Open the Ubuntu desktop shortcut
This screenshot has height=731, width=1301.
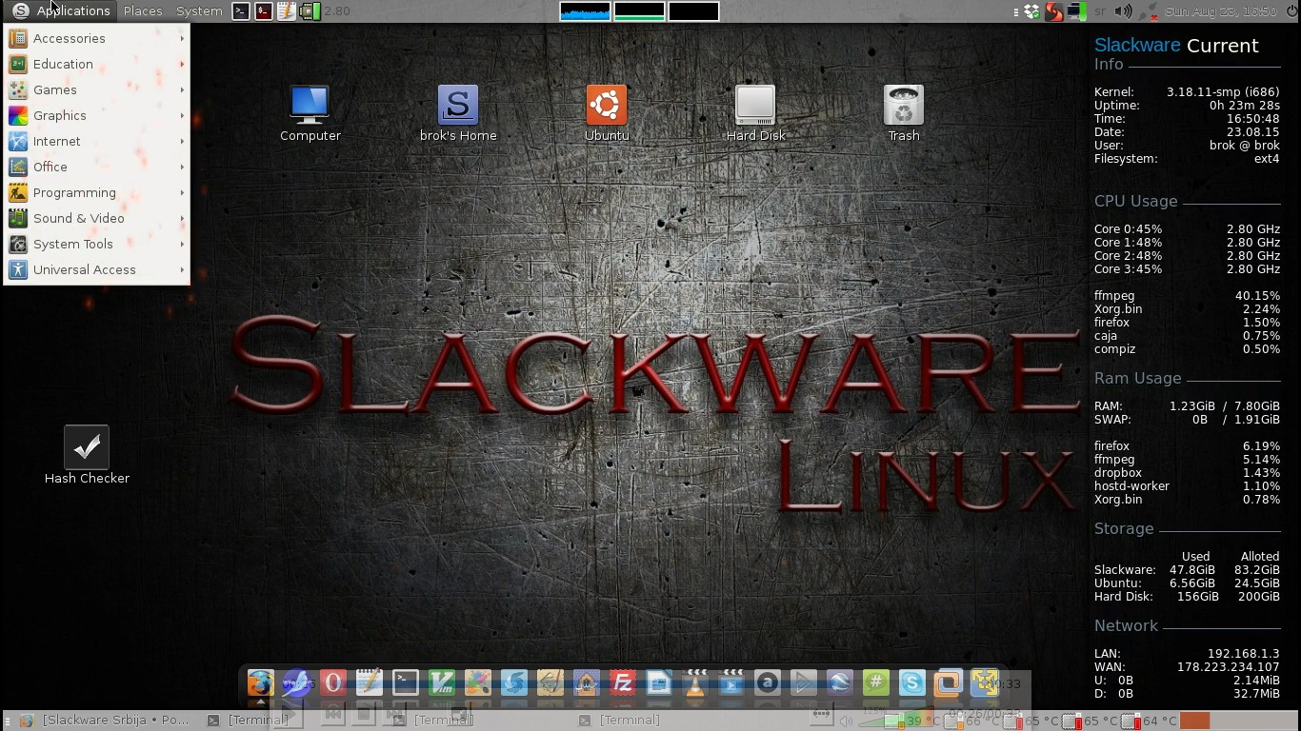point(607,107)
